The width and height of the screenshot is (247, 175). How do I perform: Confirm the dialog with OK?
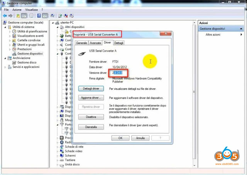pyautogui.click(x=120, y=138)
